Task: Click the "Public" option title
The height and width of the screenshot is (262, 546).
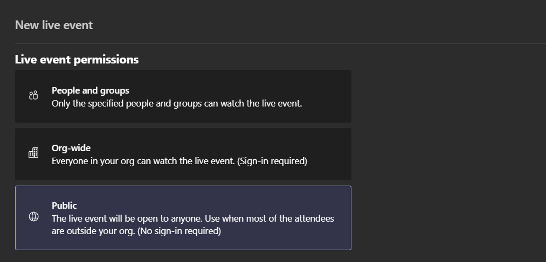Action: (x=64, y=206)
